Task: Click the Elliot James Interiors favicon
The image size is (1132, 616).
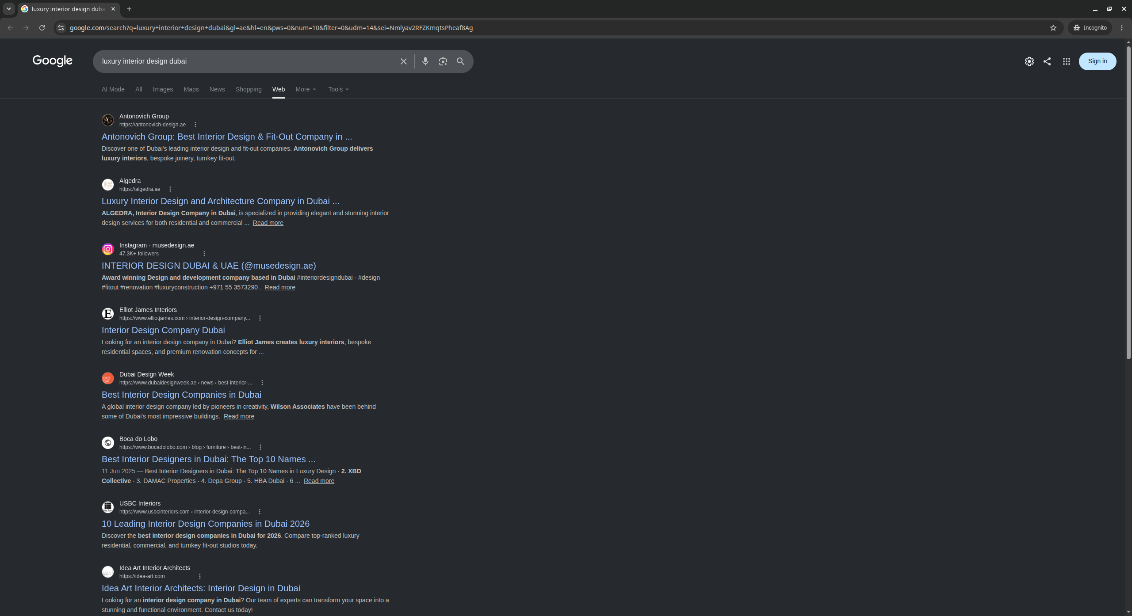Action: tap(108, 314)
